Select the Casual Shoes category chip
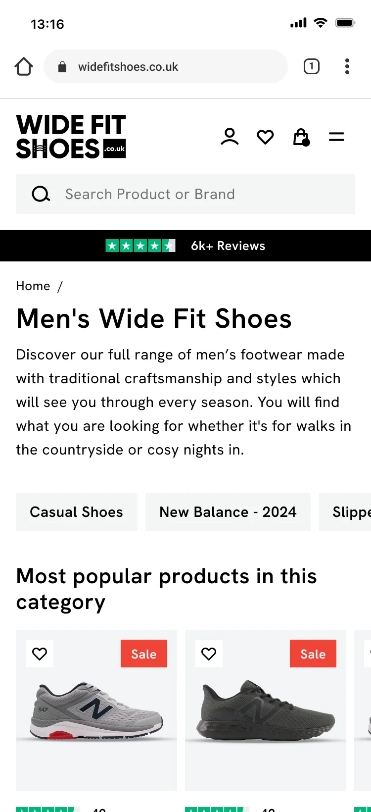 (x=77, y=512)
